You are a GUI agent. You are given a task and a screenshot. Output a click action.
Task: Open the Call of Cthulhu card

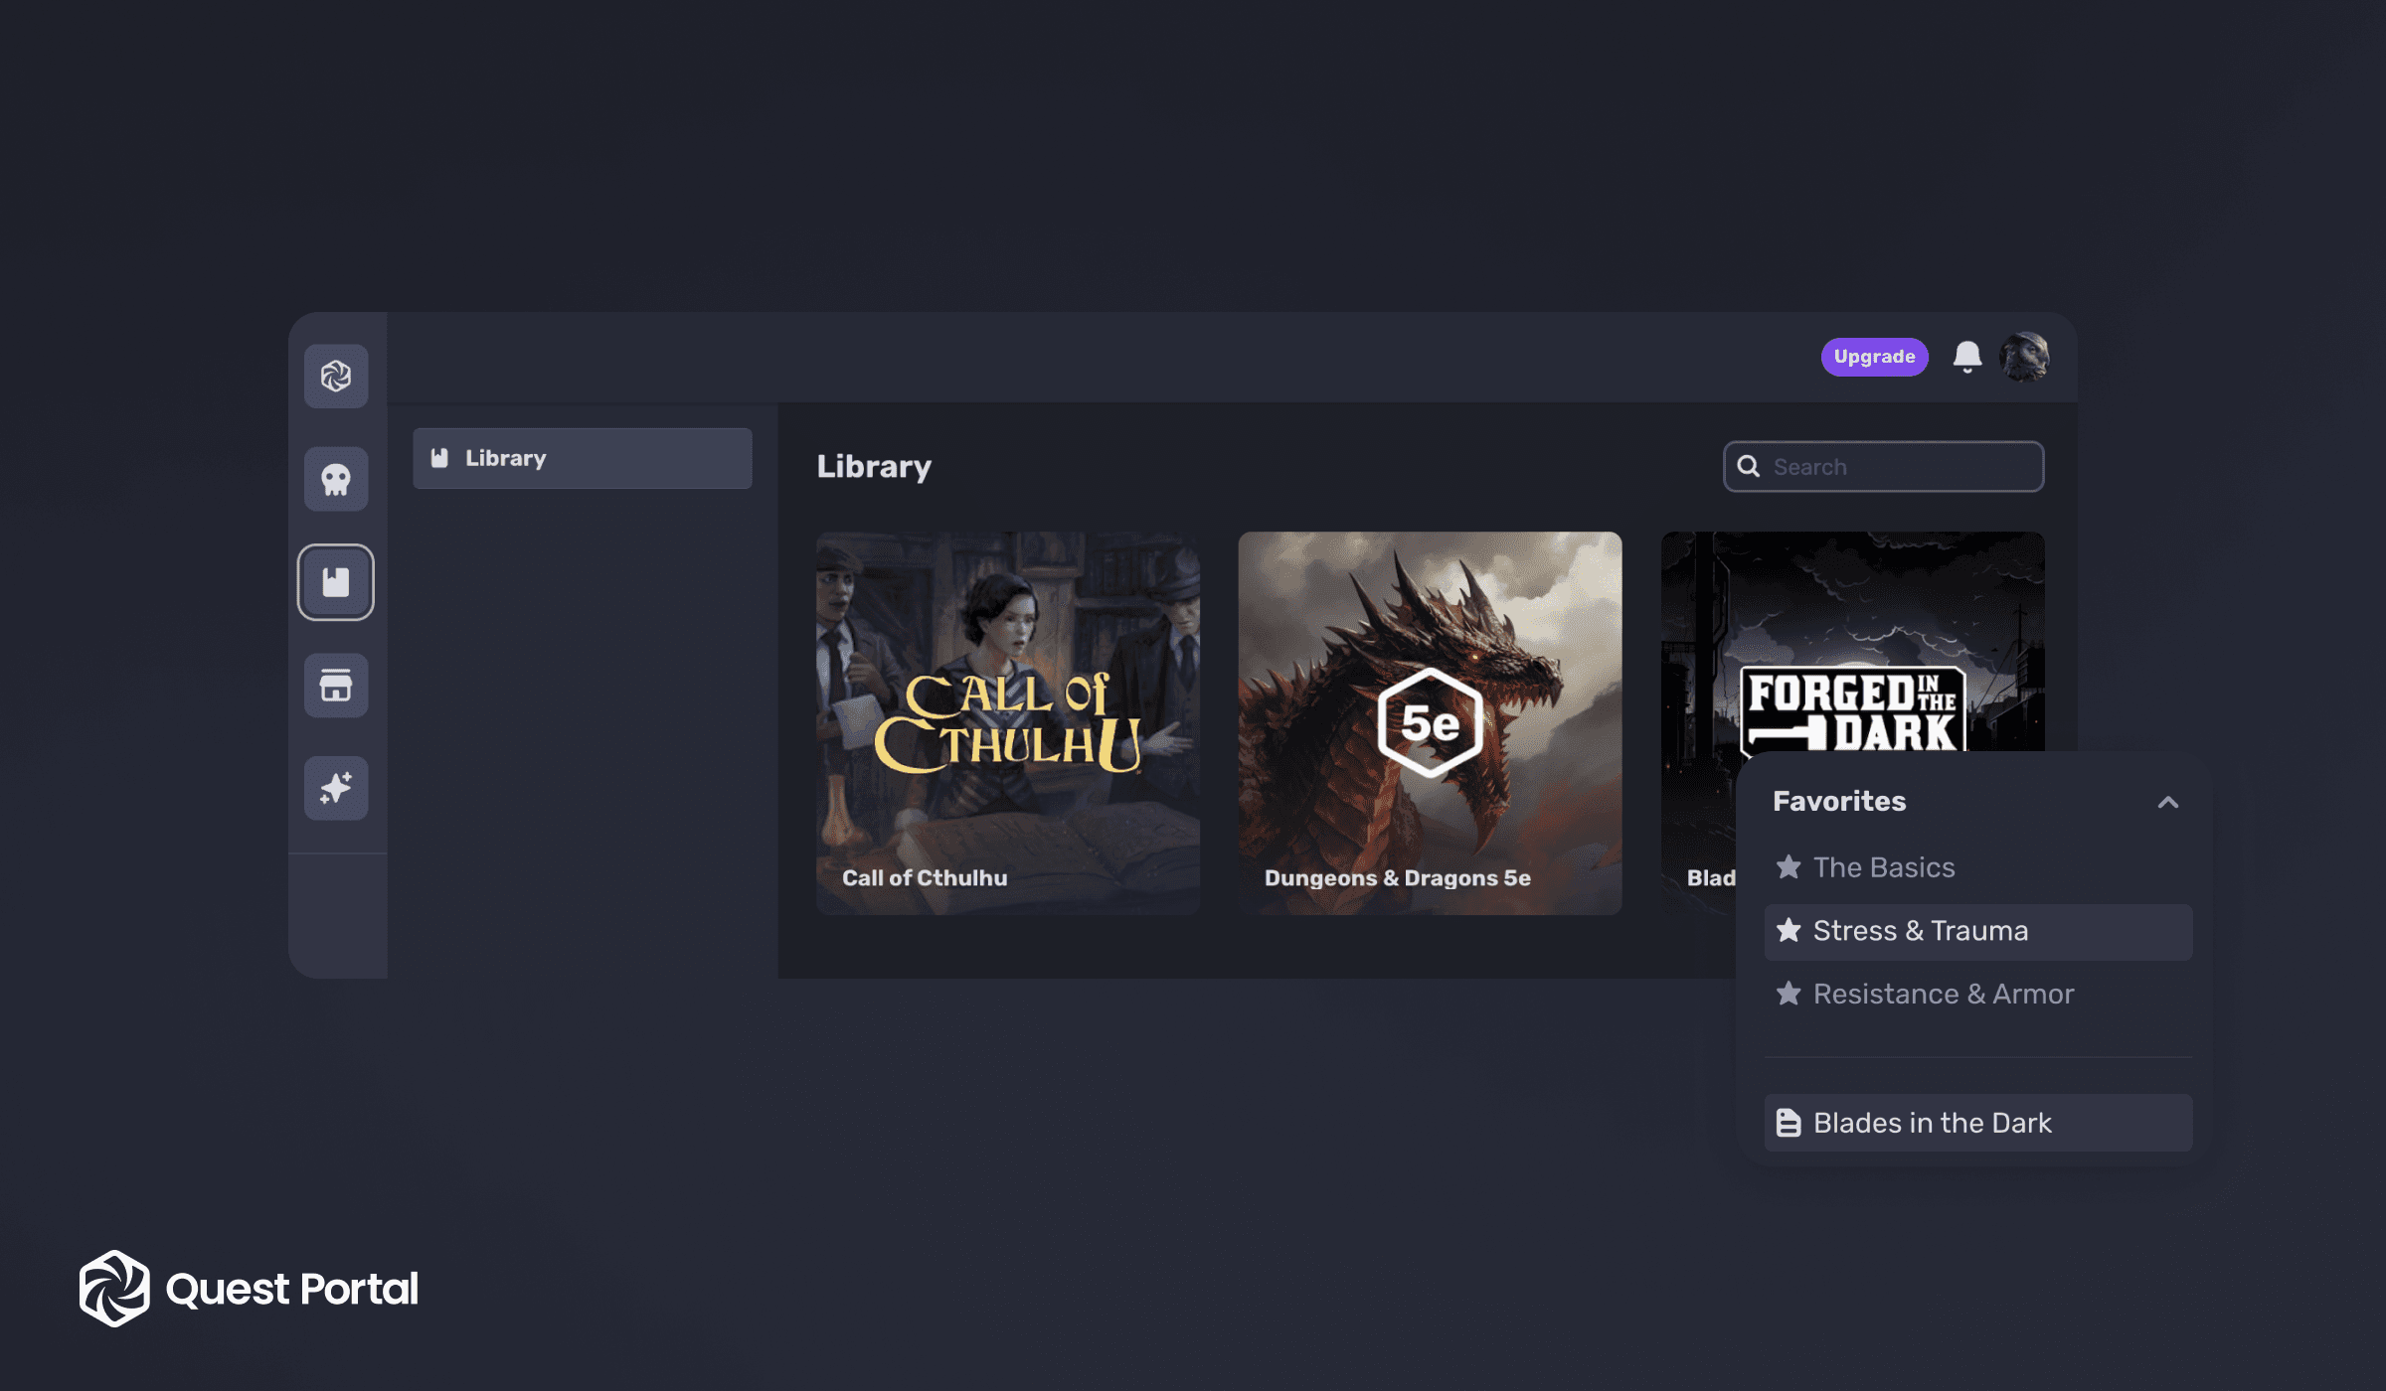point(1008,723)
